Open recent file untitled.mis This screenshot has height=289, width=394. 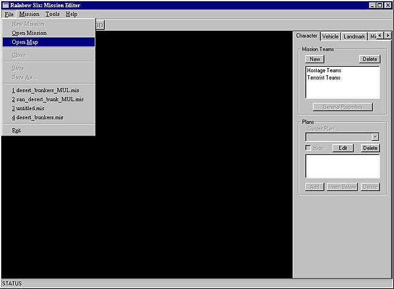(x=48, y=108)
